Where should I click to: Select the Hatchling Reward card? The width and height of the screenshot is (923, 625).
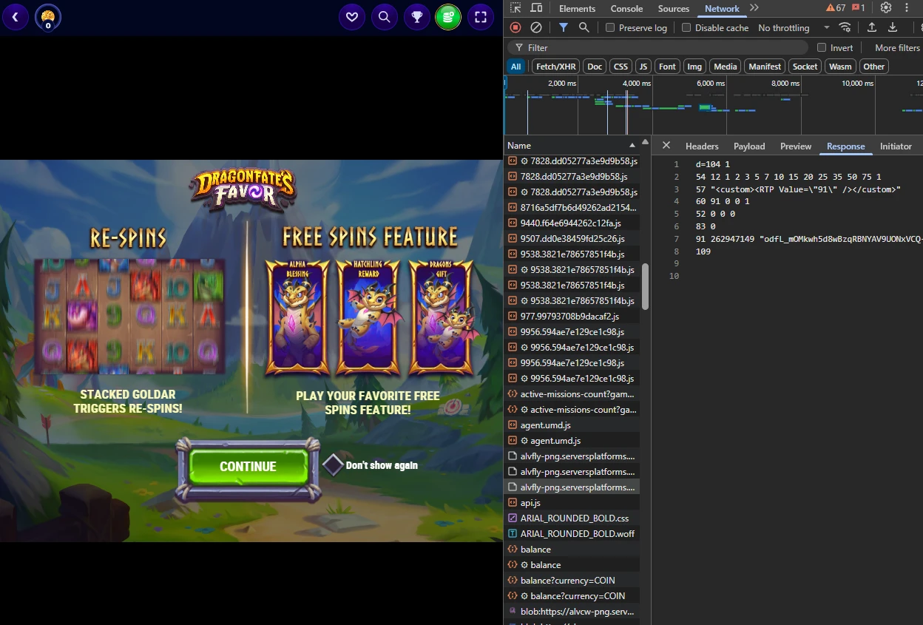pos(368,317)
